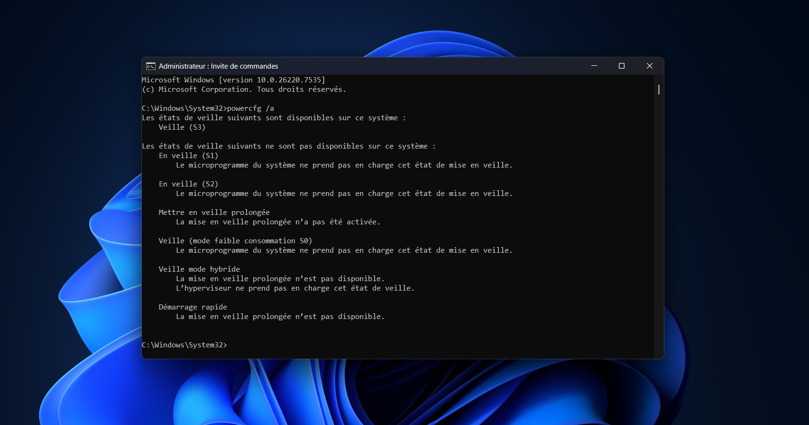Click the 'n'est pas disponible' line under 'Démarrage rapide'
The height and width of the screenshot is (425, 809).
[x=280, y=317]
